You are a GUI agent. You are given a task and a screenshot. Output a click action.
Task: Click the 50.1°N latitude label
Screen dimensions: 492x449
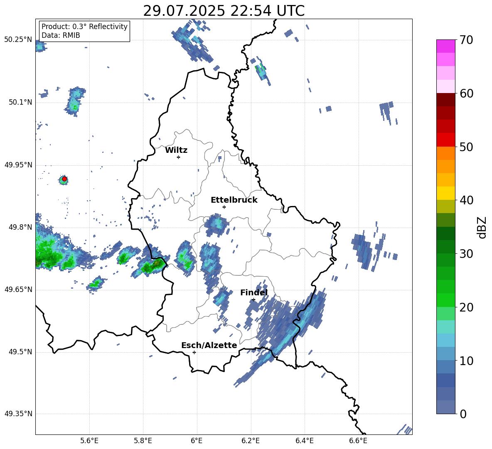tap(20, 103)
